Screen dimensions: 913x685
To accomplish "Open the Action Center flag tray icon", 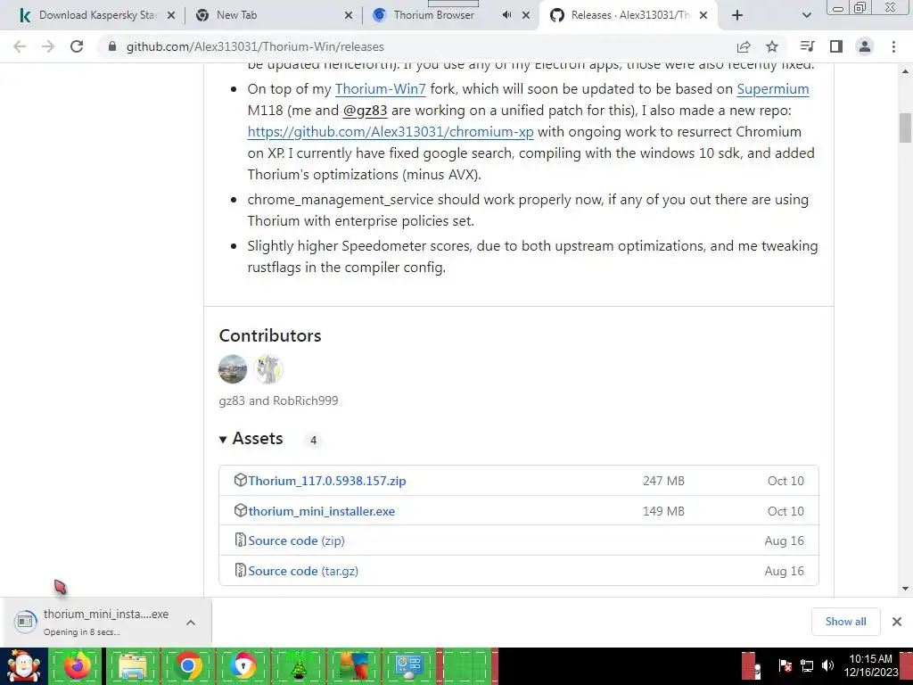I will click(x=785, y=665).
